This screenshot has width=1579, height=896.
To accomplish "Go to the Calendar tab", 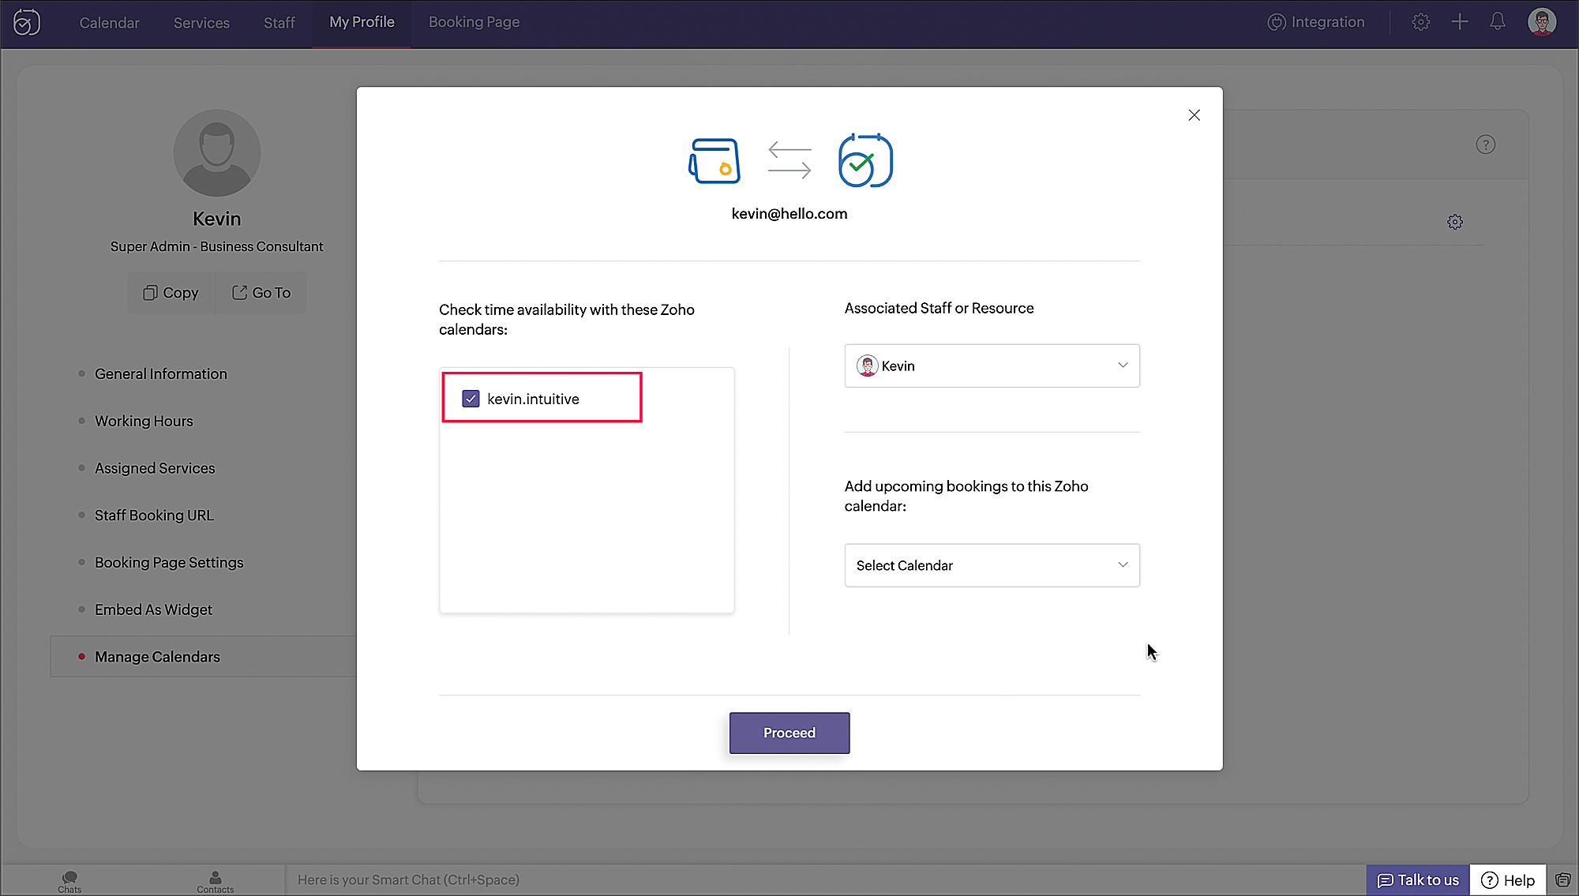I will click(109, 23).
